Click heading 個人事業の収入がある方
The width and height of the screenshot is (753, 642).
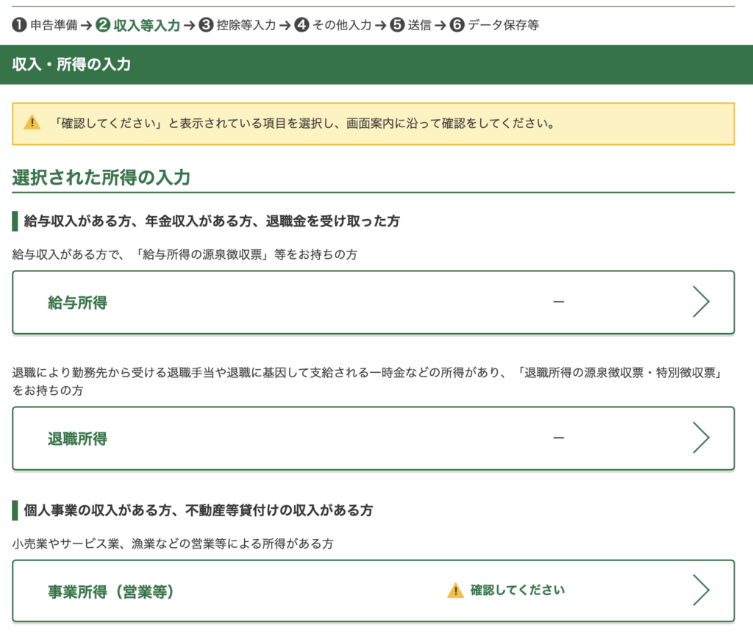199,510
